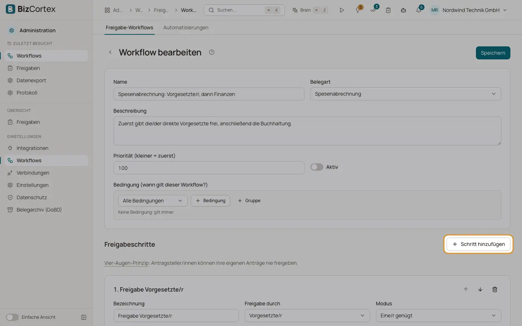
Task: Move step Freigabe Vorgesetzte/r up
Action: [x=466, y=289]
